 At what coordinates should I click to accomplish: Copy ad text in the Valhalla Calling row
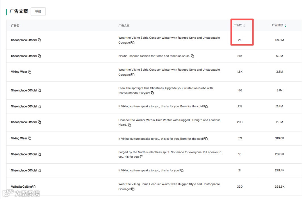pyautogui.click(x=133, y=189)
